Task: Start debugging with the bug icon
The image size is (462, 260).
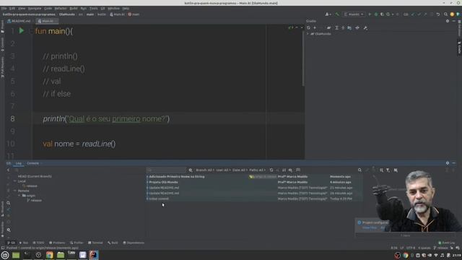Action: tap(376, 14)
